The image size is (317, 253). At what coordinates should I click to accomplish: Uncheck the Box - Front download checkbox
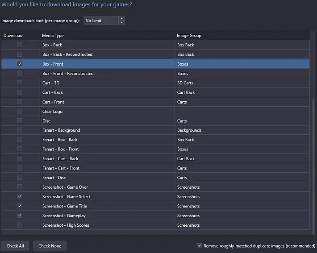(x=20, y=64)
